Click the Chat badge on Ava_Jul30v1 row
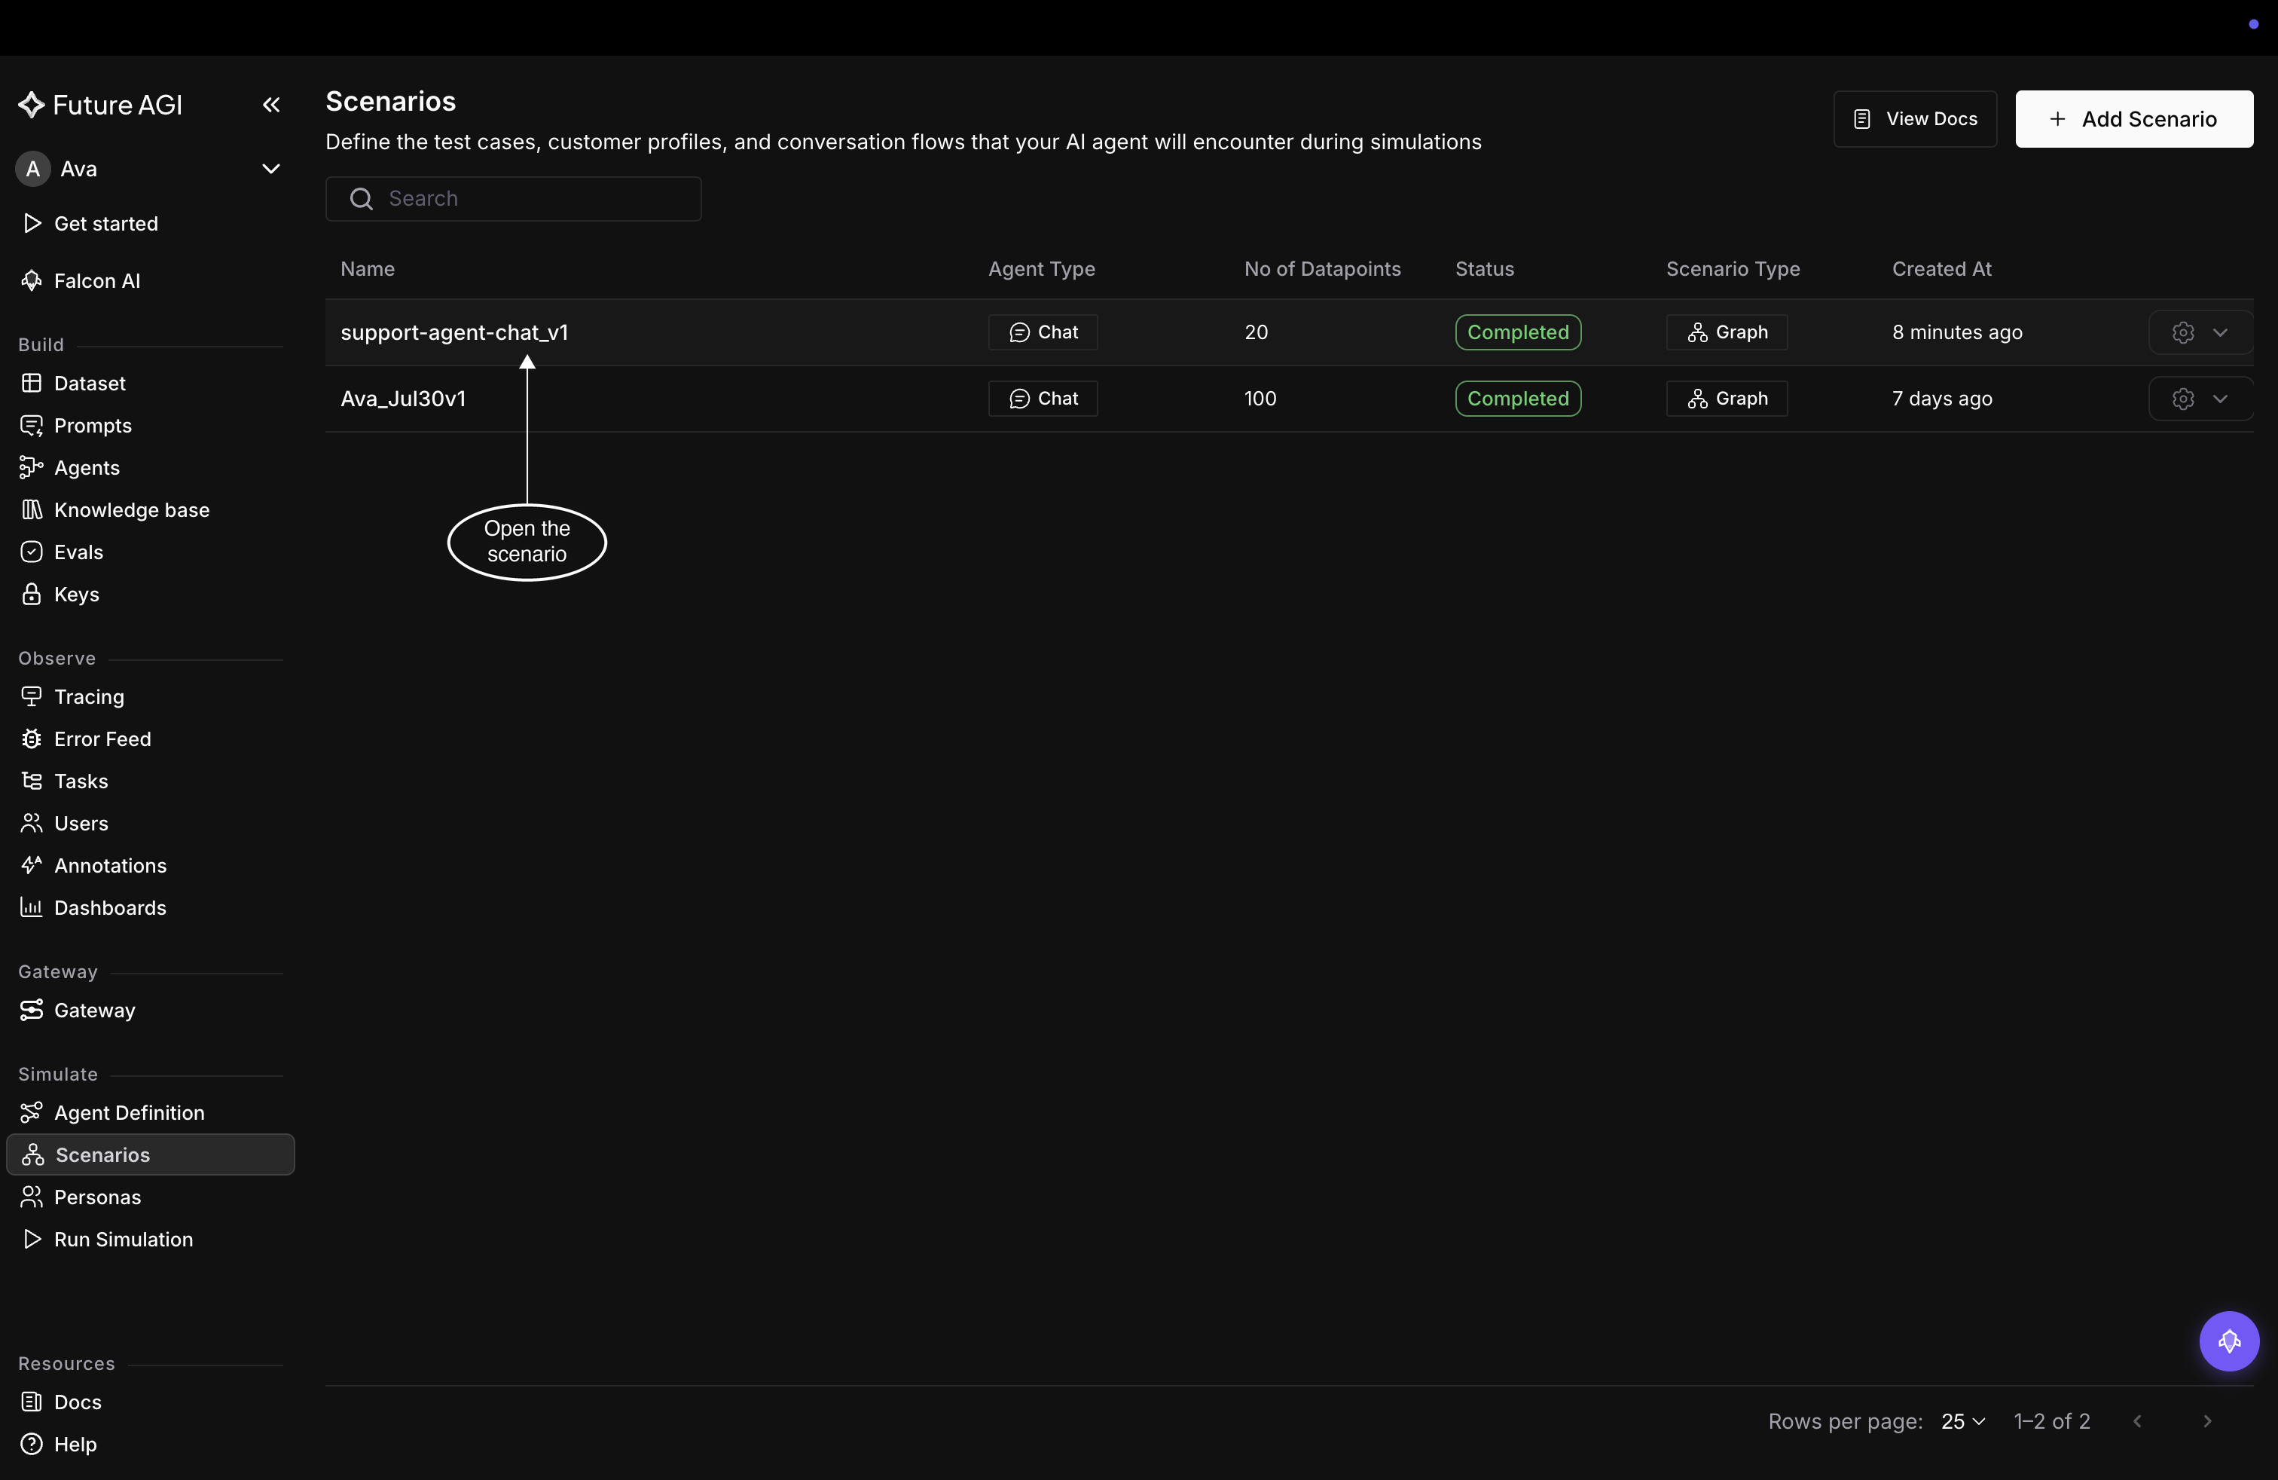2278x1480 pixels. (1043, 398)
